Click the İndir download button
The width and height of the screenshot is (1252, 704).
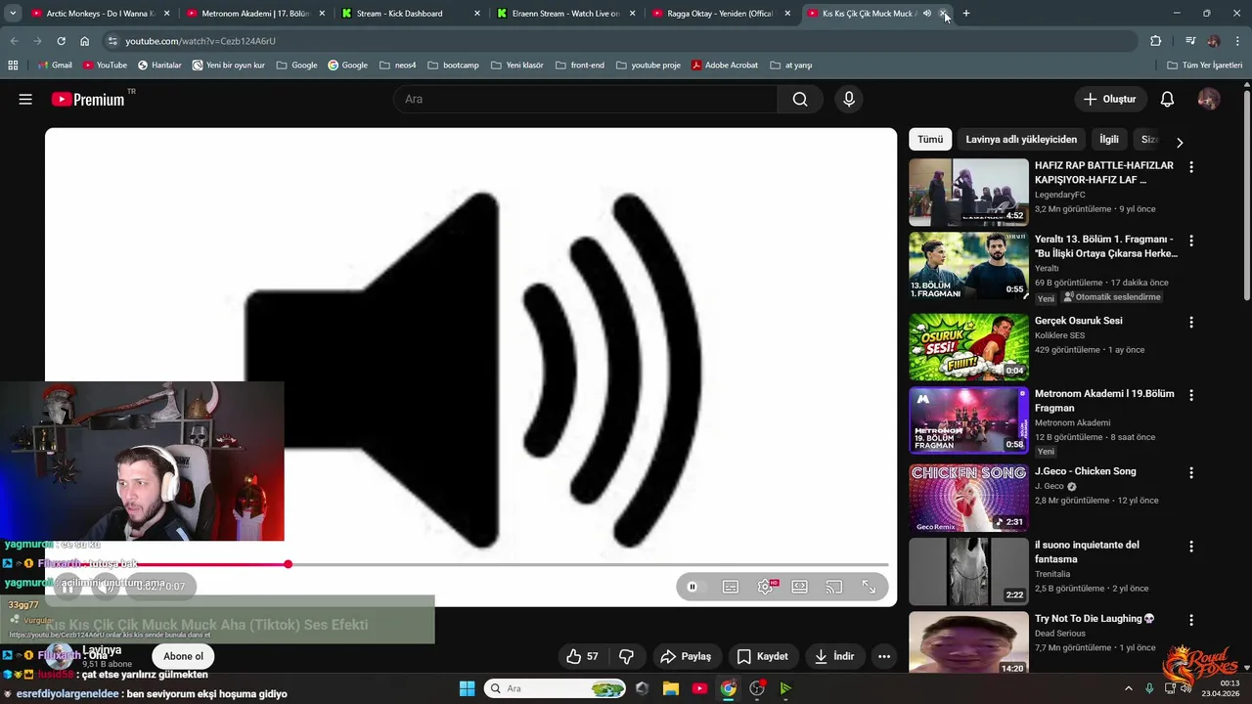click(834, 656)
